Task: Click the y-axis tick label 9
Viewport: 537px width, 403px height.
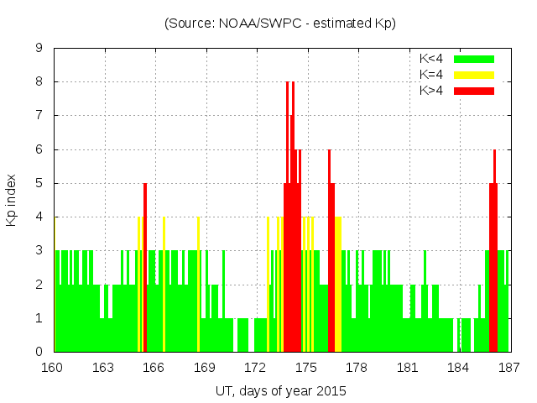Action: point(39,49)
